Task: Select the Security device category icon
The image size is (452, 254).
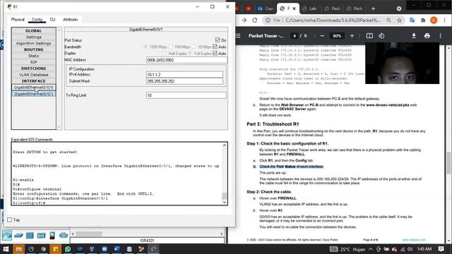Action: pyautogui.click(x=52, y=235)
